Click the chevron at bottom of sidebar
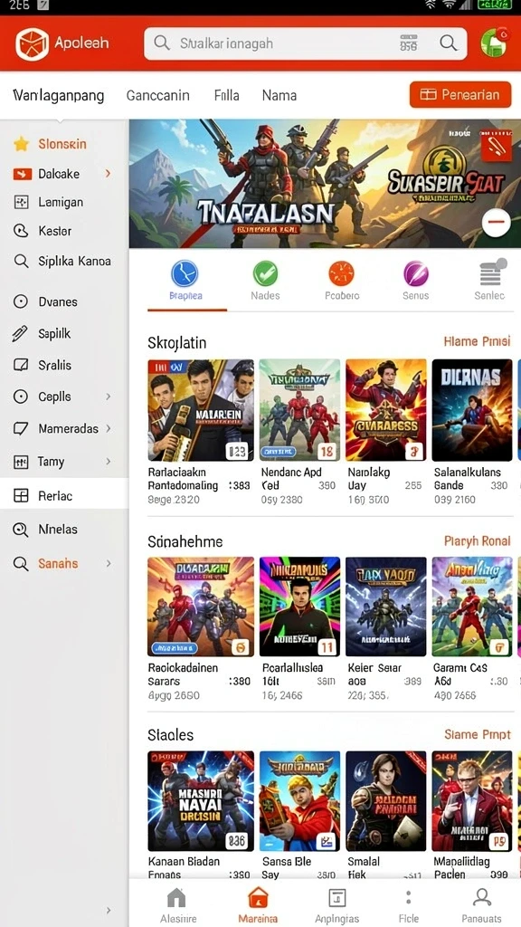 point(109,911)
